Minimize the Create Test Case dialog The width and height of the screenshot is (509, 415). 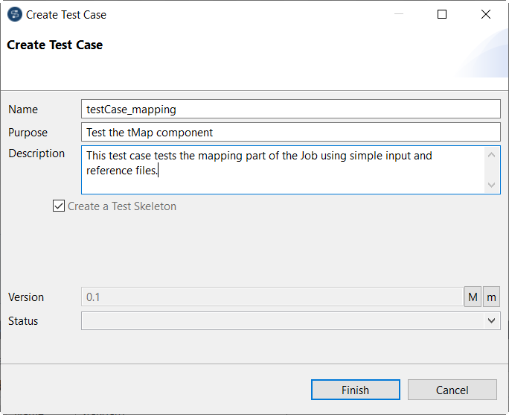coord(398,14)
